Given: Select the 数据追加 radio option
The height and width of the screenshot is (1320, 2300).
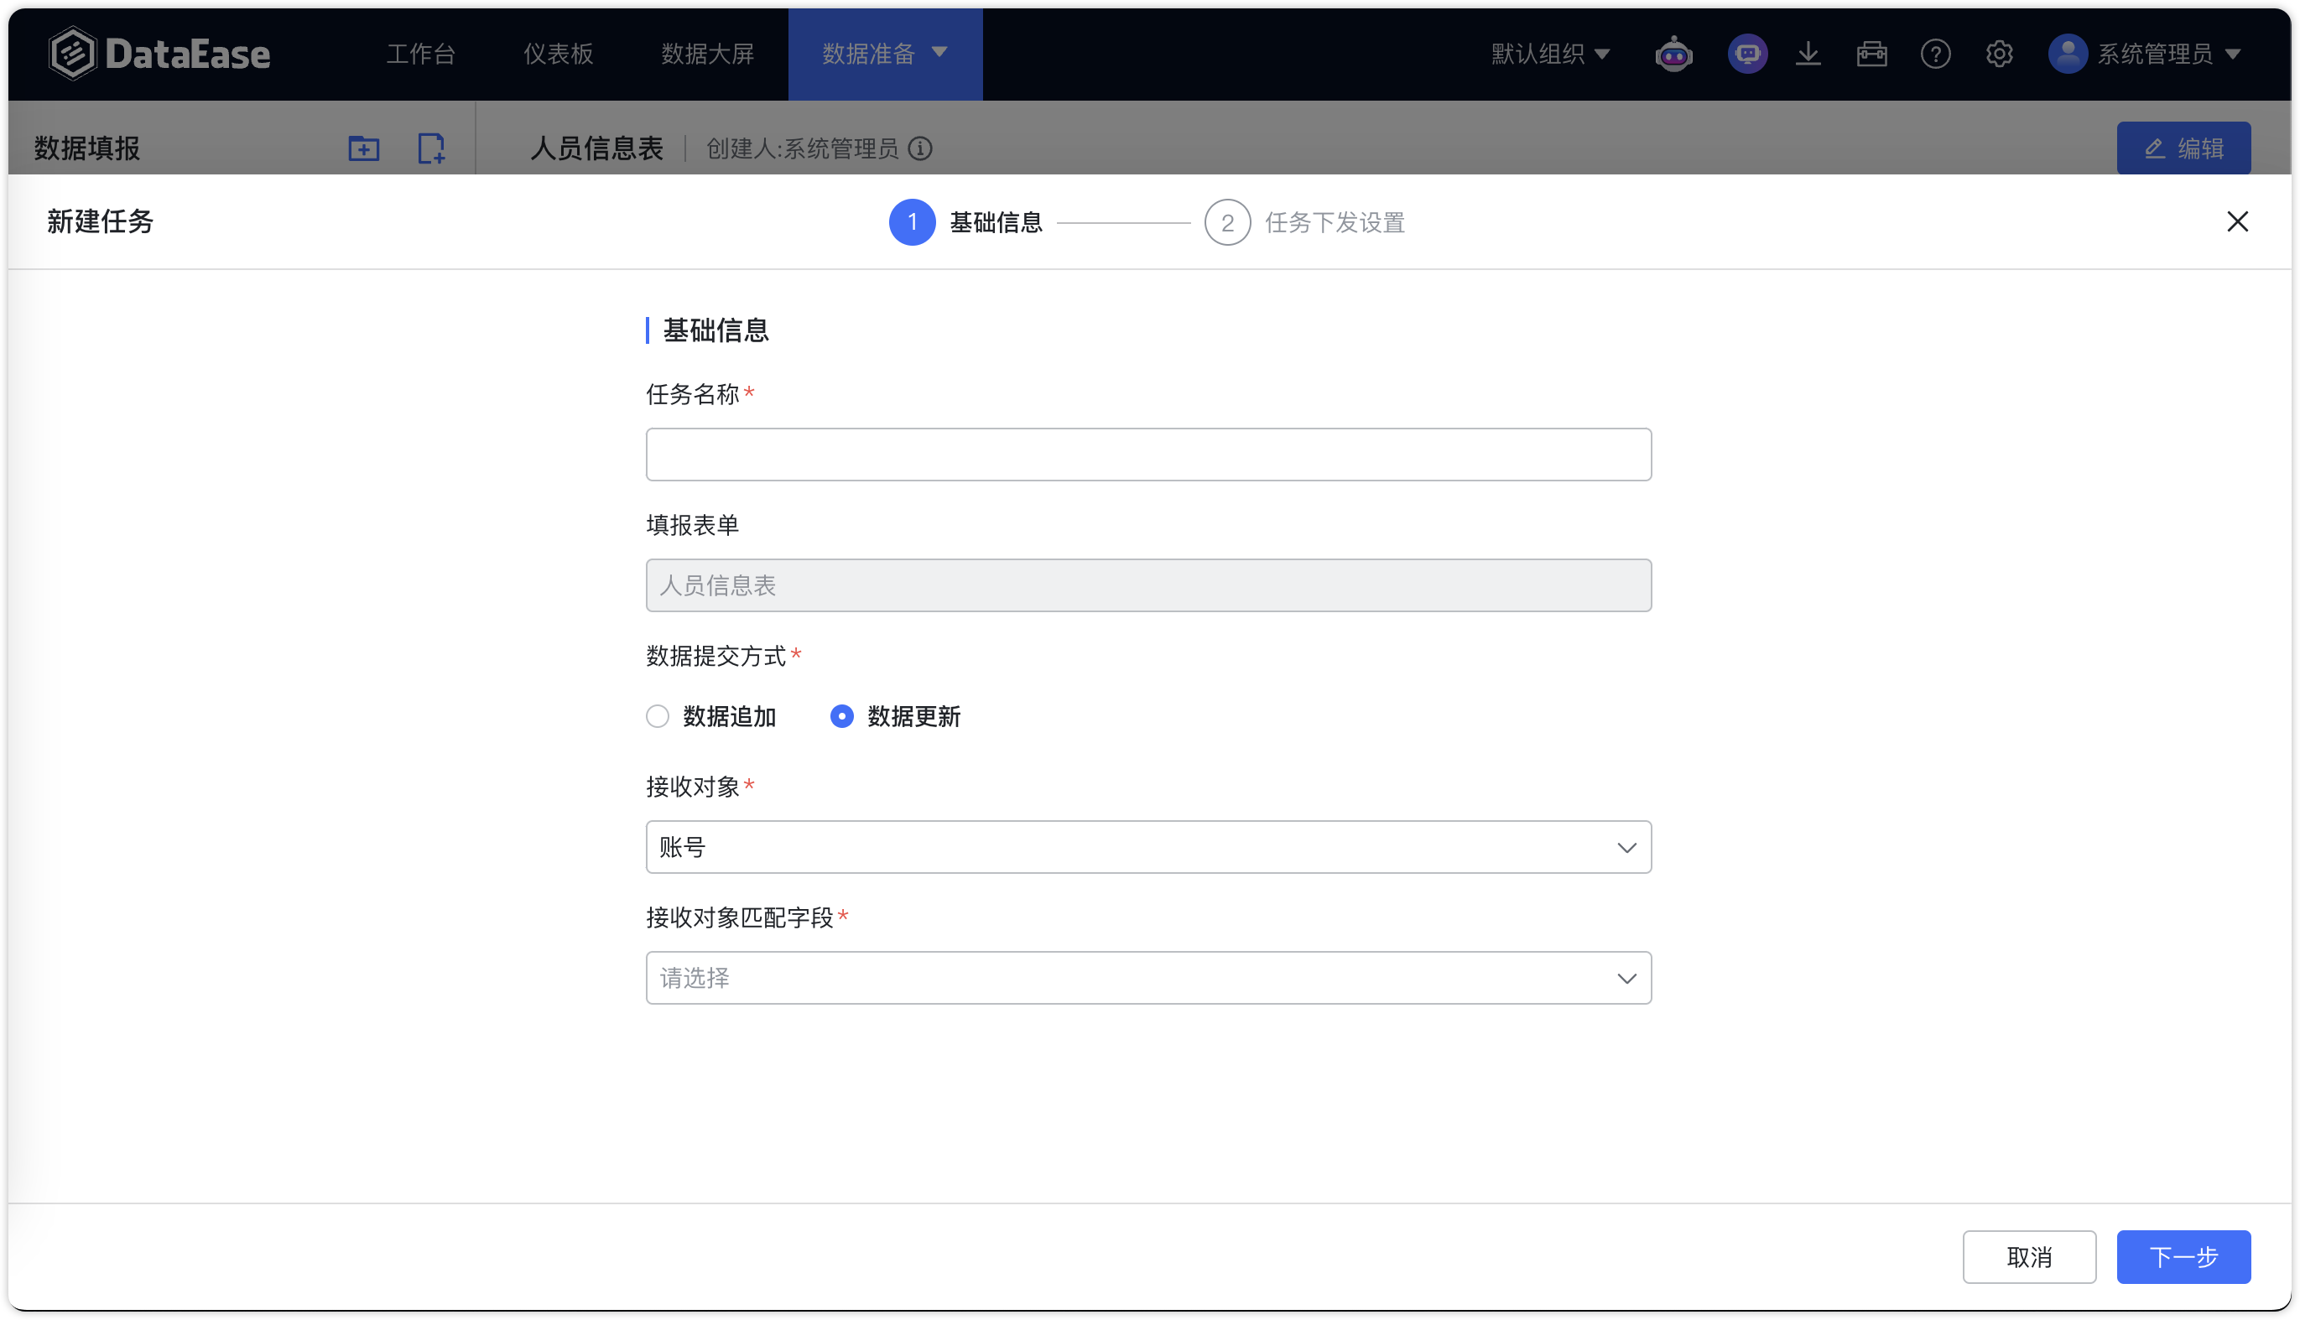Looking at the screenshot, I should (x=710, y=716).
